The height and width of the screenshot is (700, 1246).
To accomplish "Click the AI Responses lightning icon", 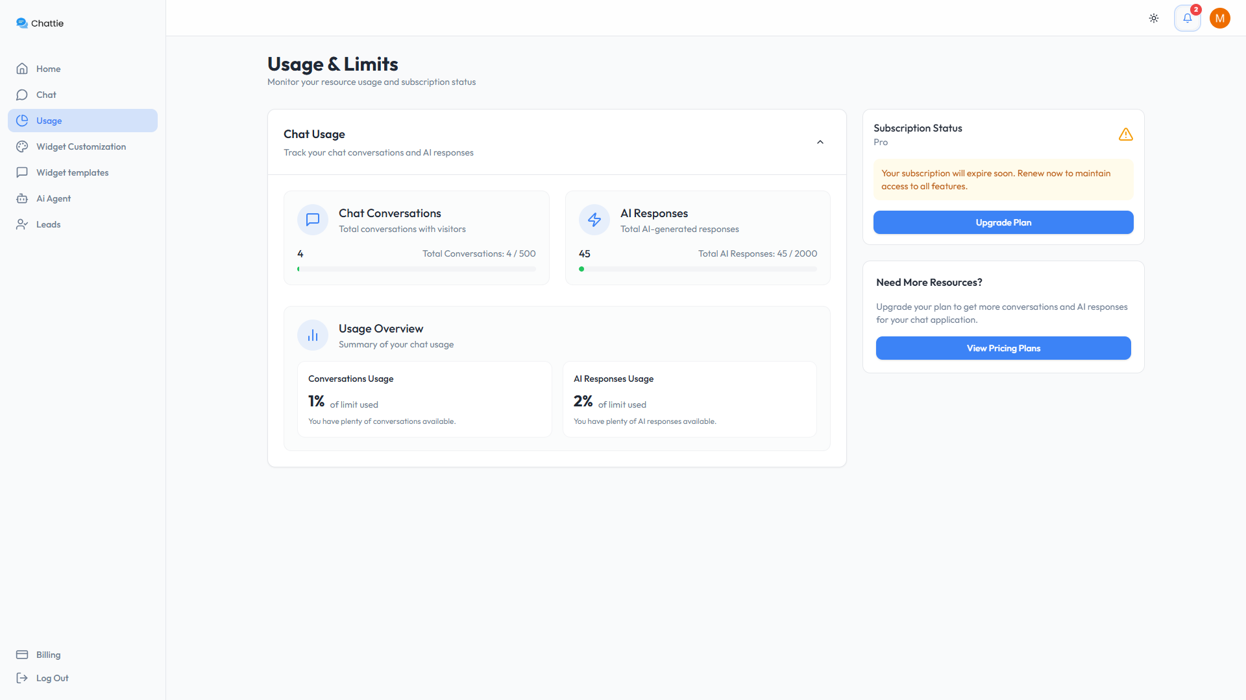I will (x=594, y=220).
